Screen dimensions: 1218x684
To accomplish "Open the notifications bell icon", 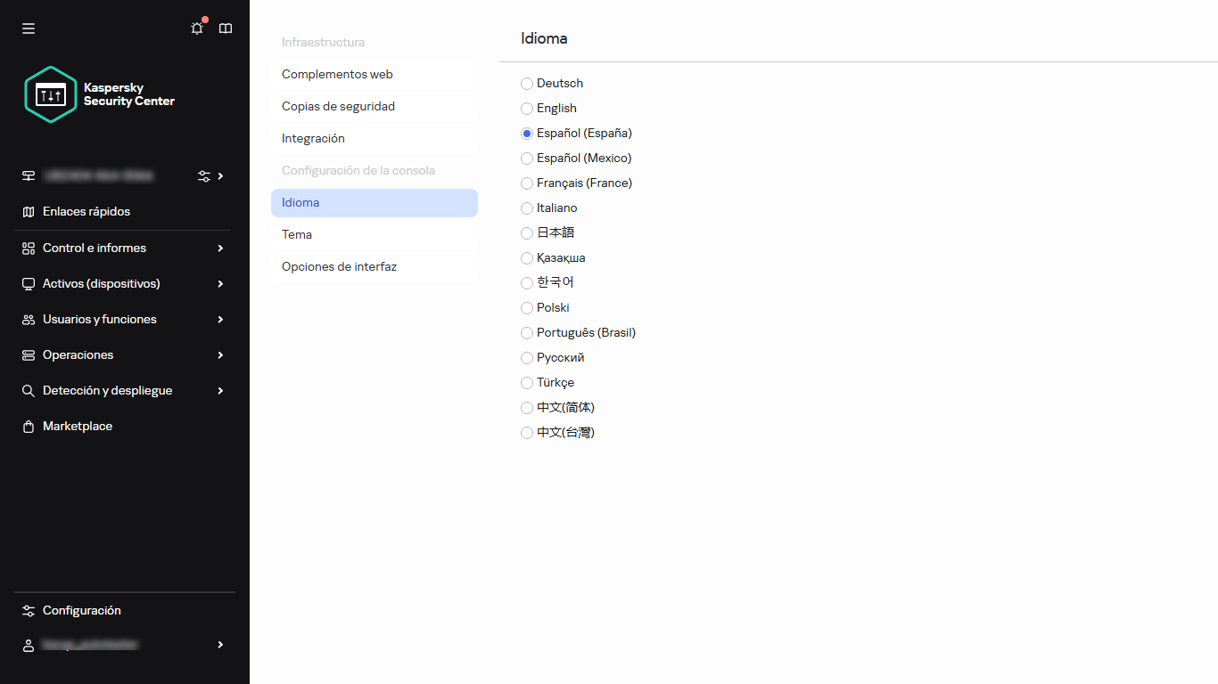I will [x=197, y=28].
